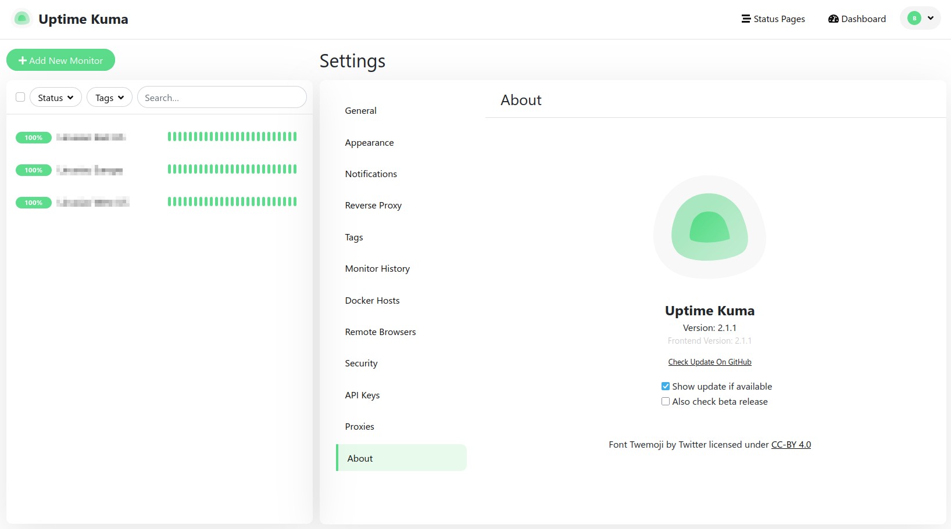Screen dimensions: 951x529
Task: Click first monitor's 100% uptime badge
Action: tap(34, 138)
